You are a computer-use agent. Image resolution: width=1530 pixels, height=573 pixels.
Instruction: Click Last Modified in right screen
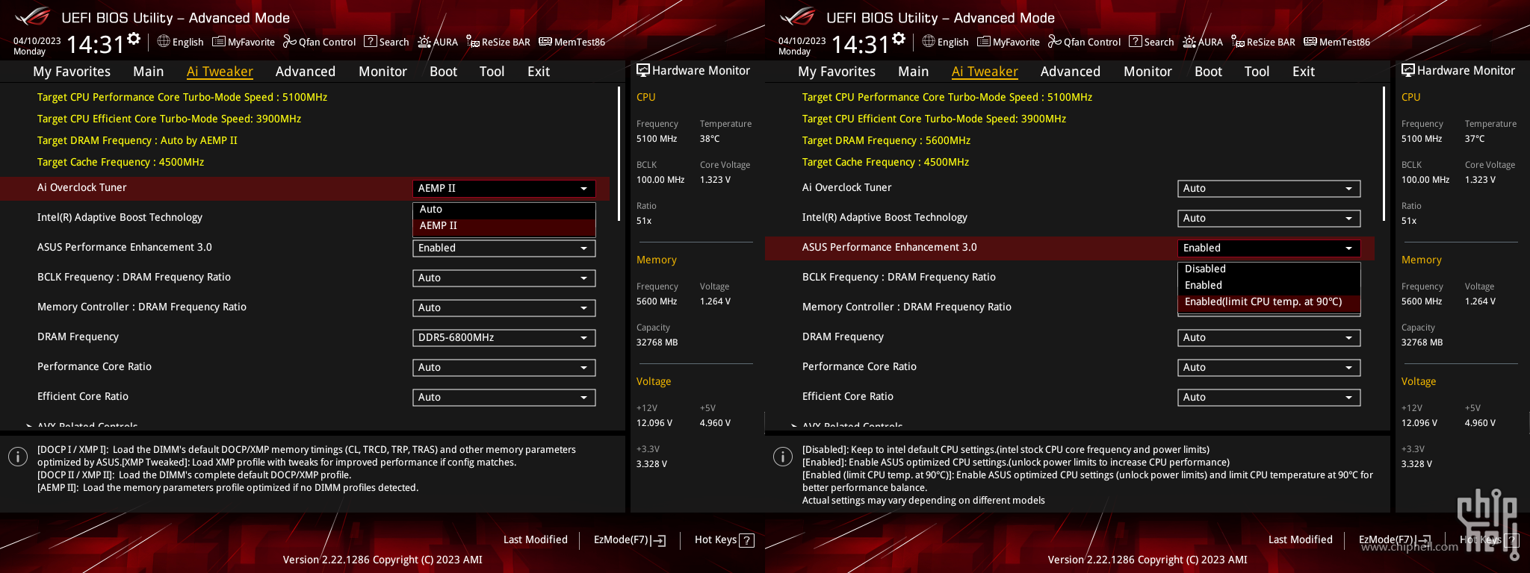tap(1301, 539)
